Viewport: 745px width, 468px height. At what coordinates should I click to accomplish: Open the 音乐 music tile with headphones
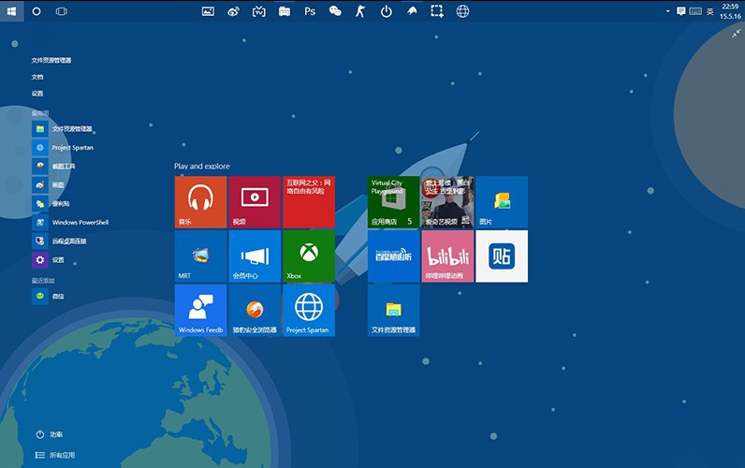click(200, 202)
